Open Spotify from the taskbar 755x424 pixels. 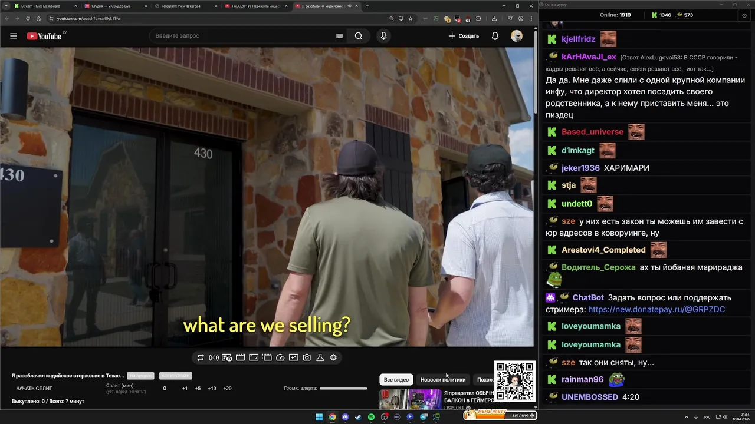coord(371,417)
